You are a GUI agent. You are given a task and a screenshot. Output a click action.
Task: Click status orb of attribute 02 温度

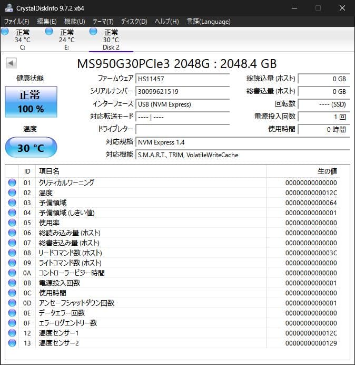[12, 193]
